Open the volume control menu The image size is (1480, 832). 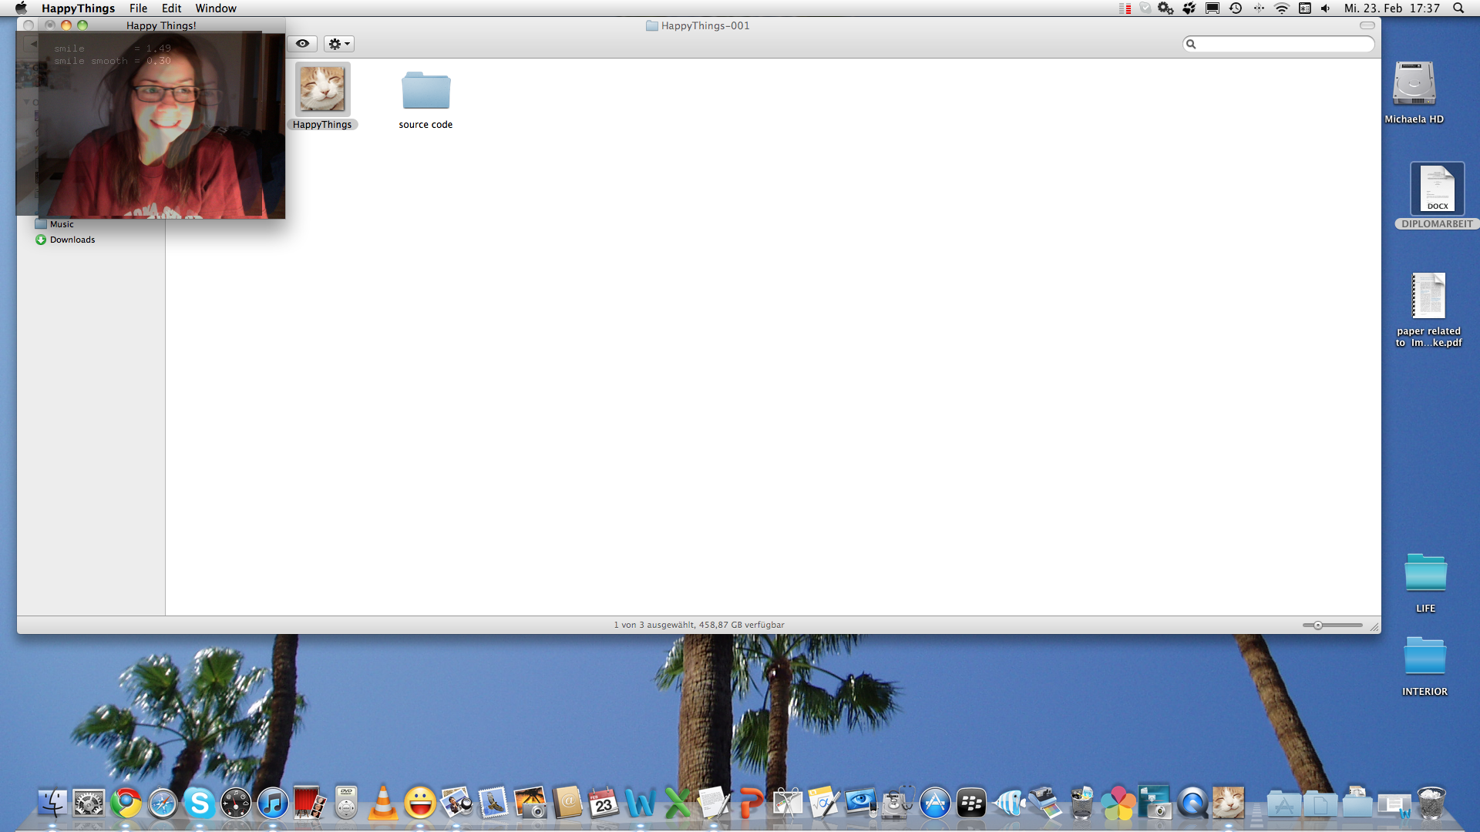point(1326,8)
